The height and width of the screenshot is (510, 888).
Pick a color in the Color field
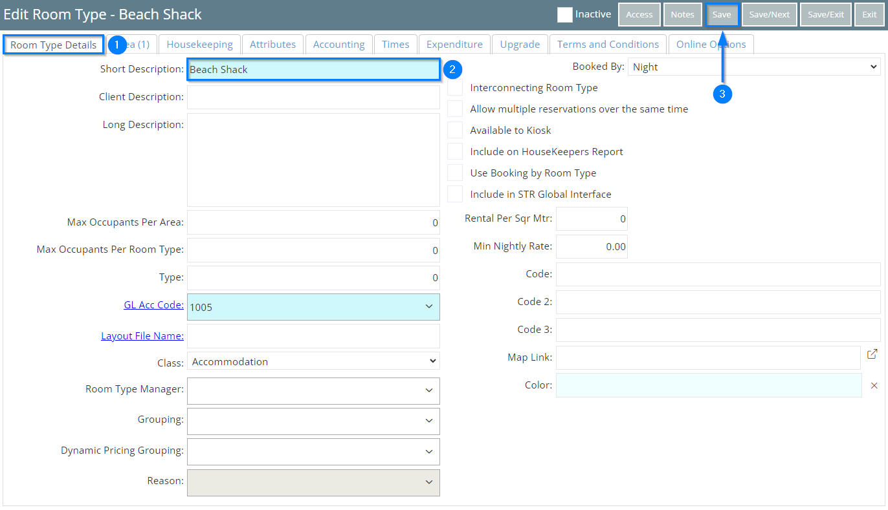pyautogui.click(x=708, y=385)
